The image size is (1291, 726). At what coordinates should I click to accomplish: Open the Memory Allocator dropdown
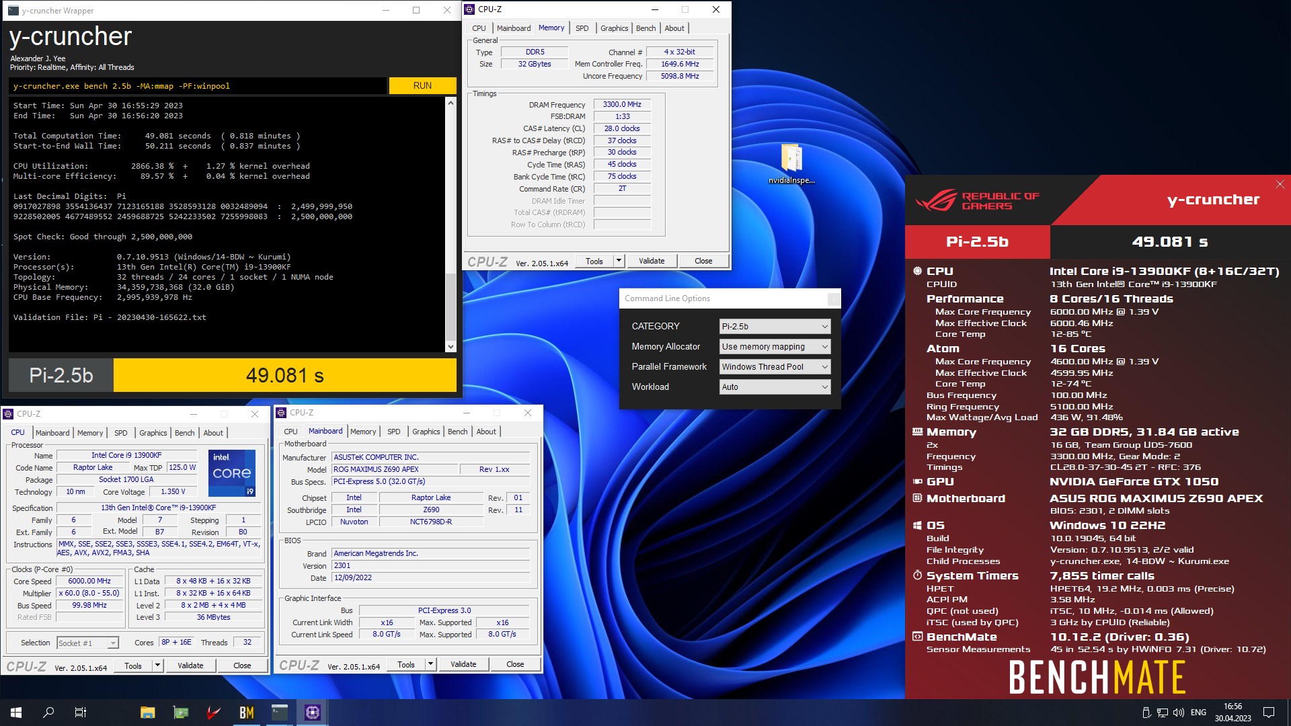point(775,346)
